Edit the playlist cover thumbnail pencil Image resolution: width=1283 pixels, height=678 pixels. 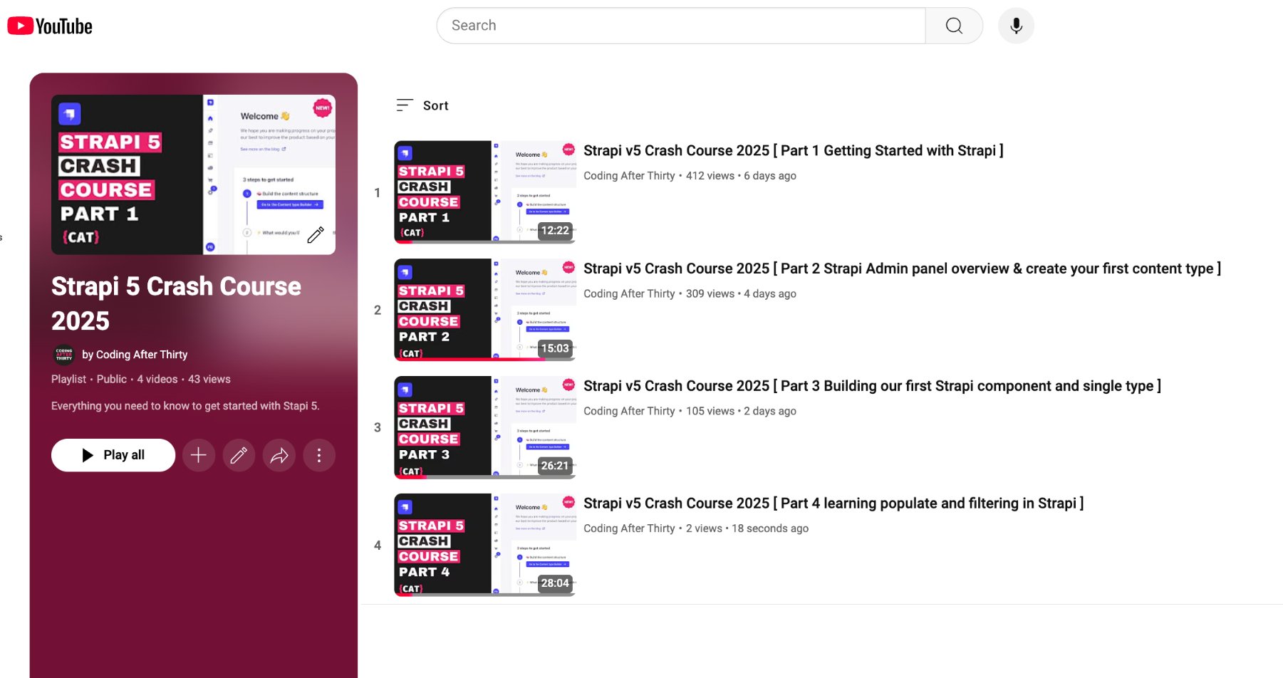tap(316, 234)
